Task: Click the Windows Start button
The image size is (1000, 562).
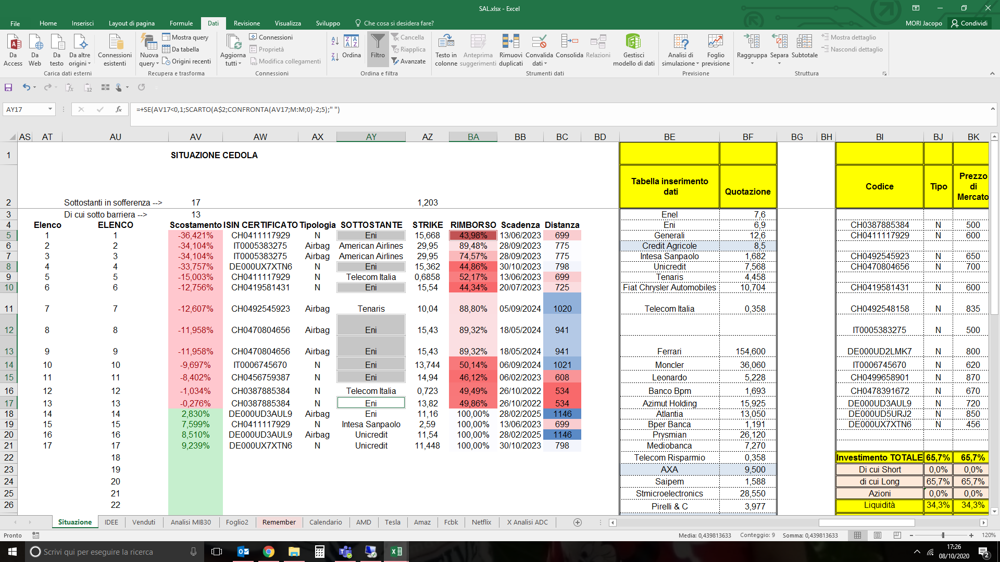Action: pyautogui.click(x=12, y=552)
